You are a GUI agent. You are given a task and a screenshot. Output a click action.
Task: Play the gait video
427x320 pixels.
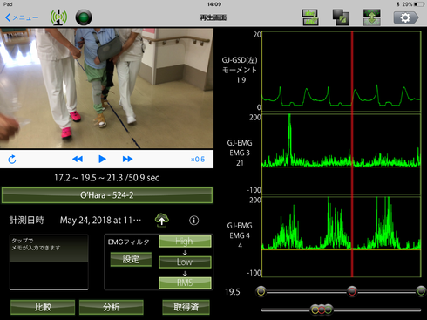tap(102, 159)
